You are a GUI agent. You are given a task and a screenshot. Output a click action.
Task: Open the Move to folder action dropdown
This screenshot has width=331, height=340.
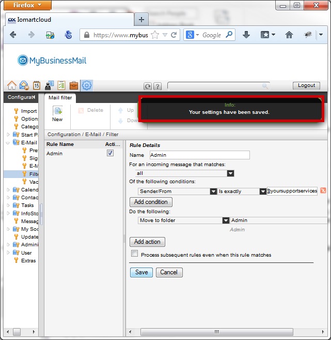point(226,220)
